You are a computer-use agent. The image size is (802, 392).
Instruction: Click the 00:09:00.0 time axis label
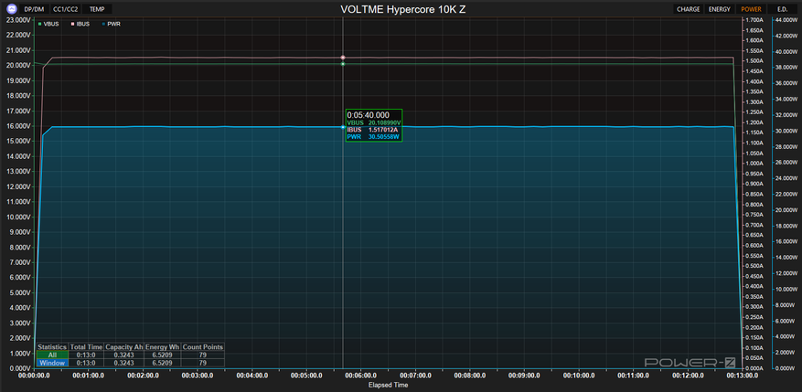coord(524,376)
